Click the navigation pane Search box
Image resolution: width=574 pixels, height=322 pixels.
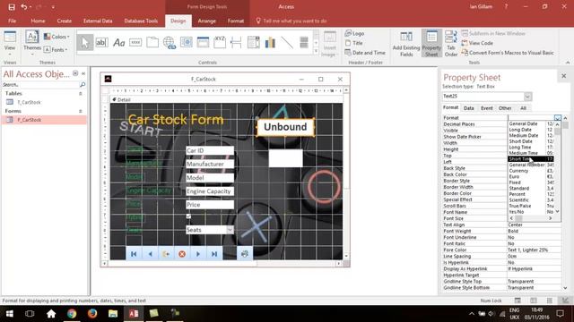40,85
